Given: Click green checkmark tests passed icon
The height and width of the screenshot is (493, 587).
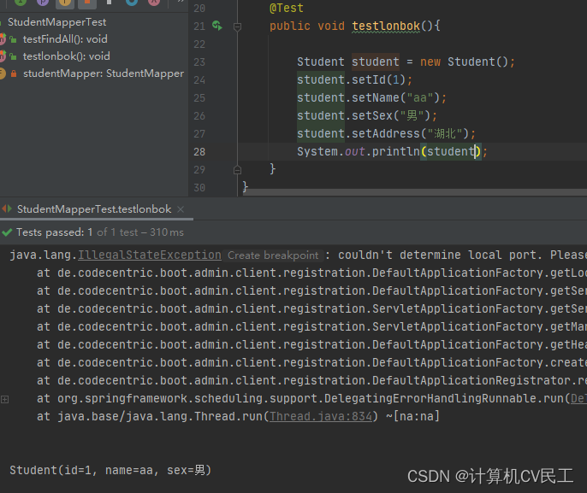Looking at the screenshot, I should [7, 232].
